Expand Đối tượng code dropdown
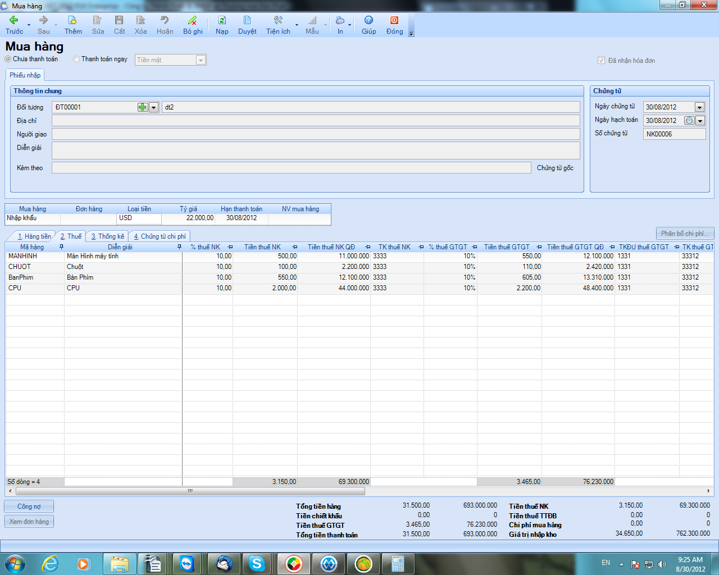Screen dimensions: 719x575 click(x=153, y=107)
